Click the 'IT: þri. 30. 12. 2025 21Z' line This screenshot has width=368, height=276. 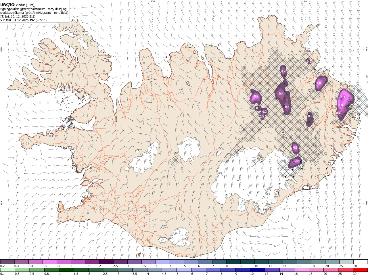pyautogui.click(x=17, y=16)
